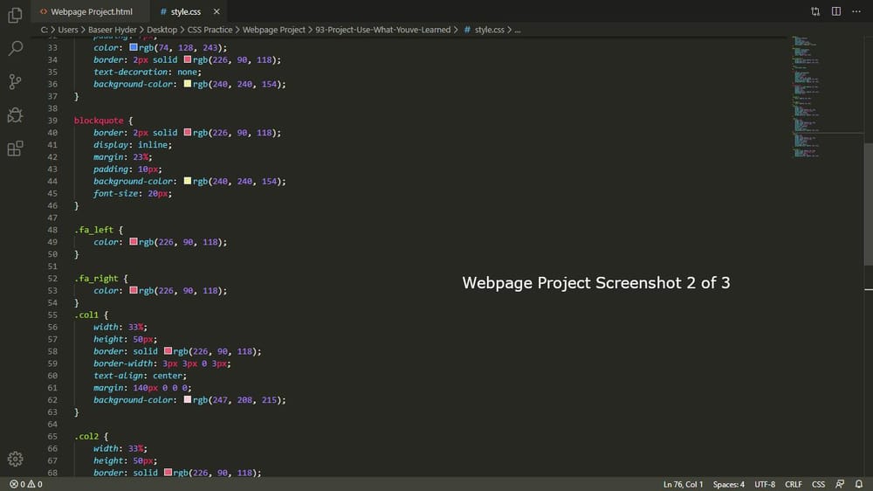Split the editor right

pyautogui.click(x=835, y=11)
